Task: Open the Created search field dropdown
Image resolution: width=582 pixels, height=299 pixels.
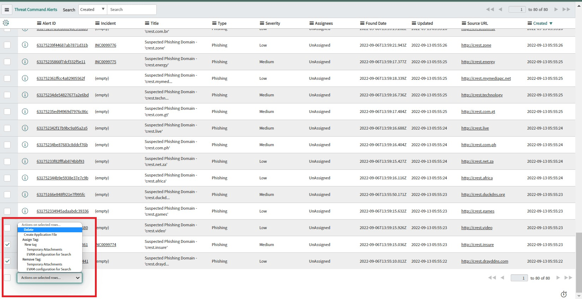Action: pos(92,10)
